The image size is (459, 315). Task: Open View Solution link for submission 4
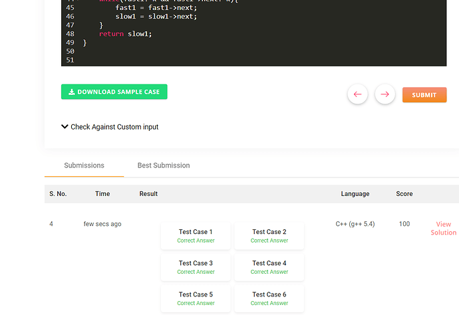coord(443,229)
